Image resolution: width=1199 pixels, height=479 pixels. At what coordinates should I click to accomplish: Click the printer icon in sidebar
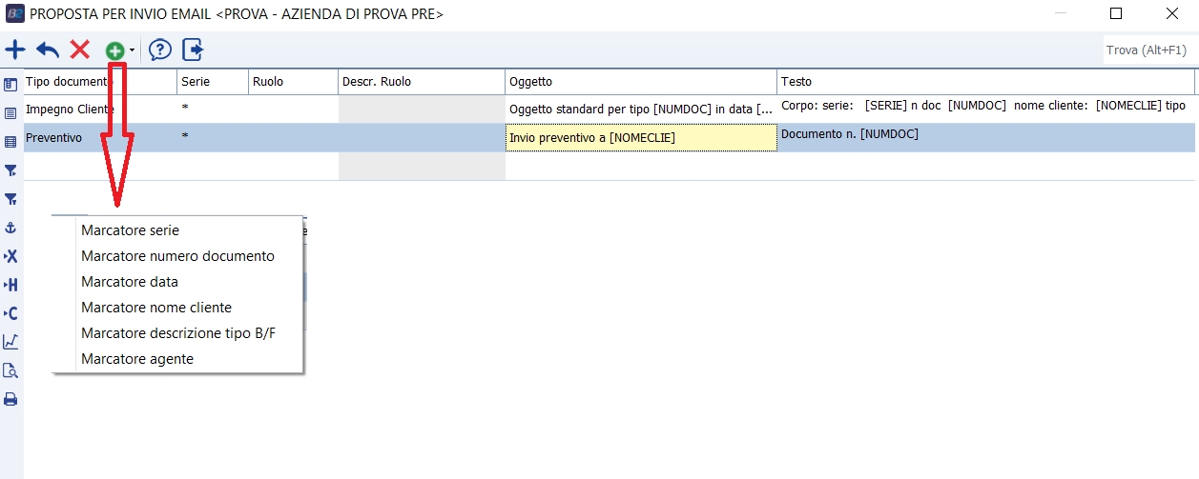10,399
